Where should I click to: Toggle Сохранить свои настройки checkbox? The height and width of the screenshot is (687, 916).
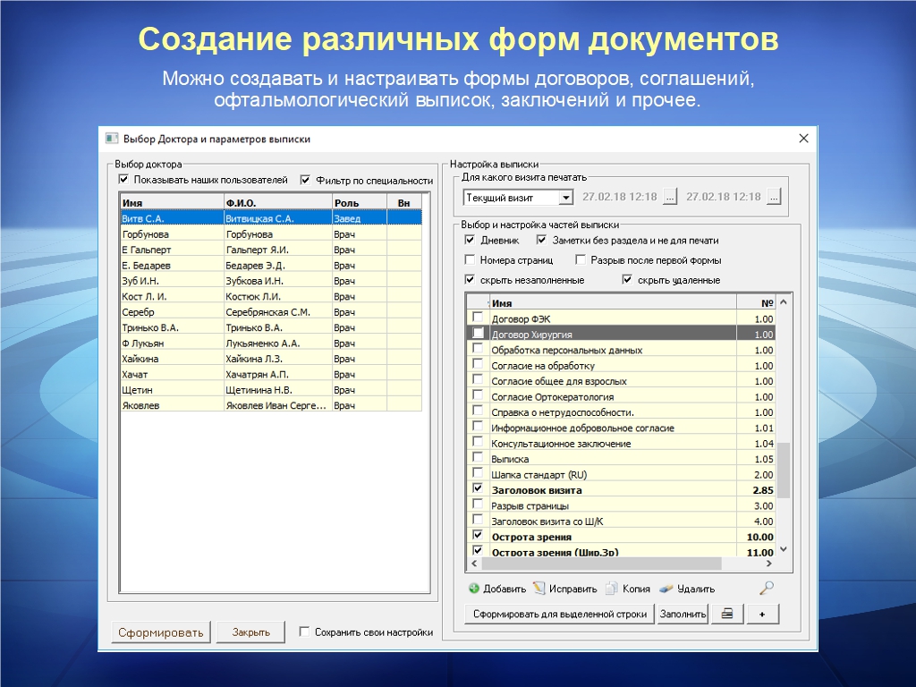[x=305, y=632]
